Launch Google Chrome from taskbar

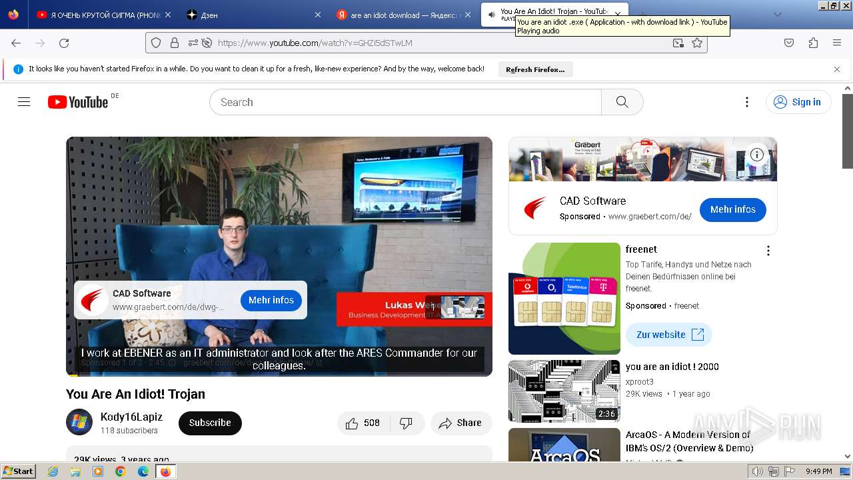(121, 471)
